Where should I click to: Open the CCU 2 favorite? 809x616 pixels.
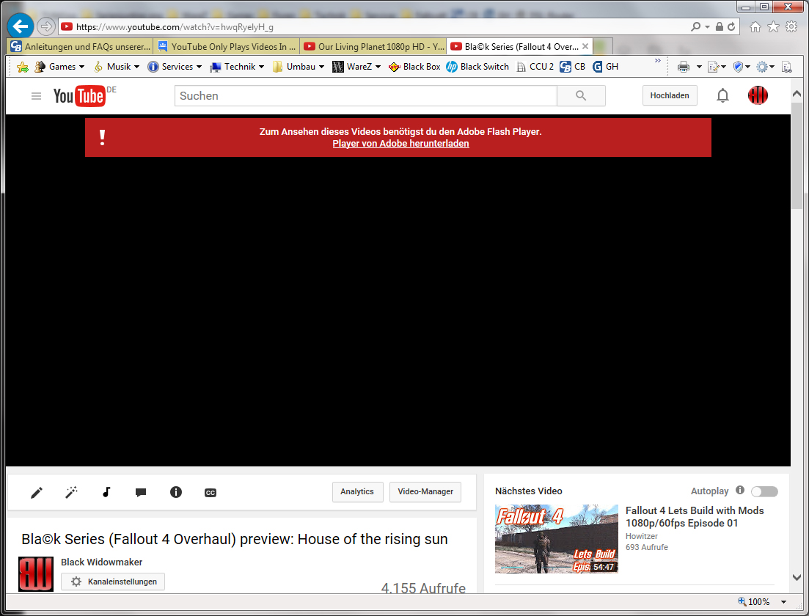tap(535, 67)
